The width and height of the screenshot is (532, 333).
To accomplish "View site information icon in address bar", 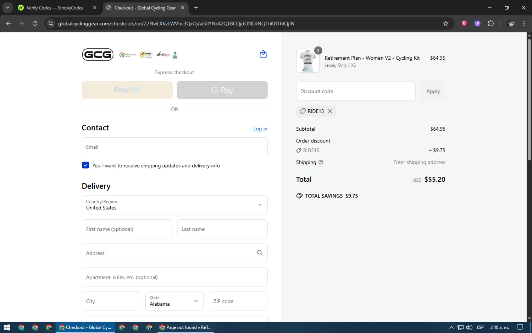I will (51, 23).
